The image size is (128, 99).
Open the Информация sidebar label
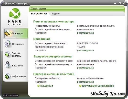[x=19, y=76]
